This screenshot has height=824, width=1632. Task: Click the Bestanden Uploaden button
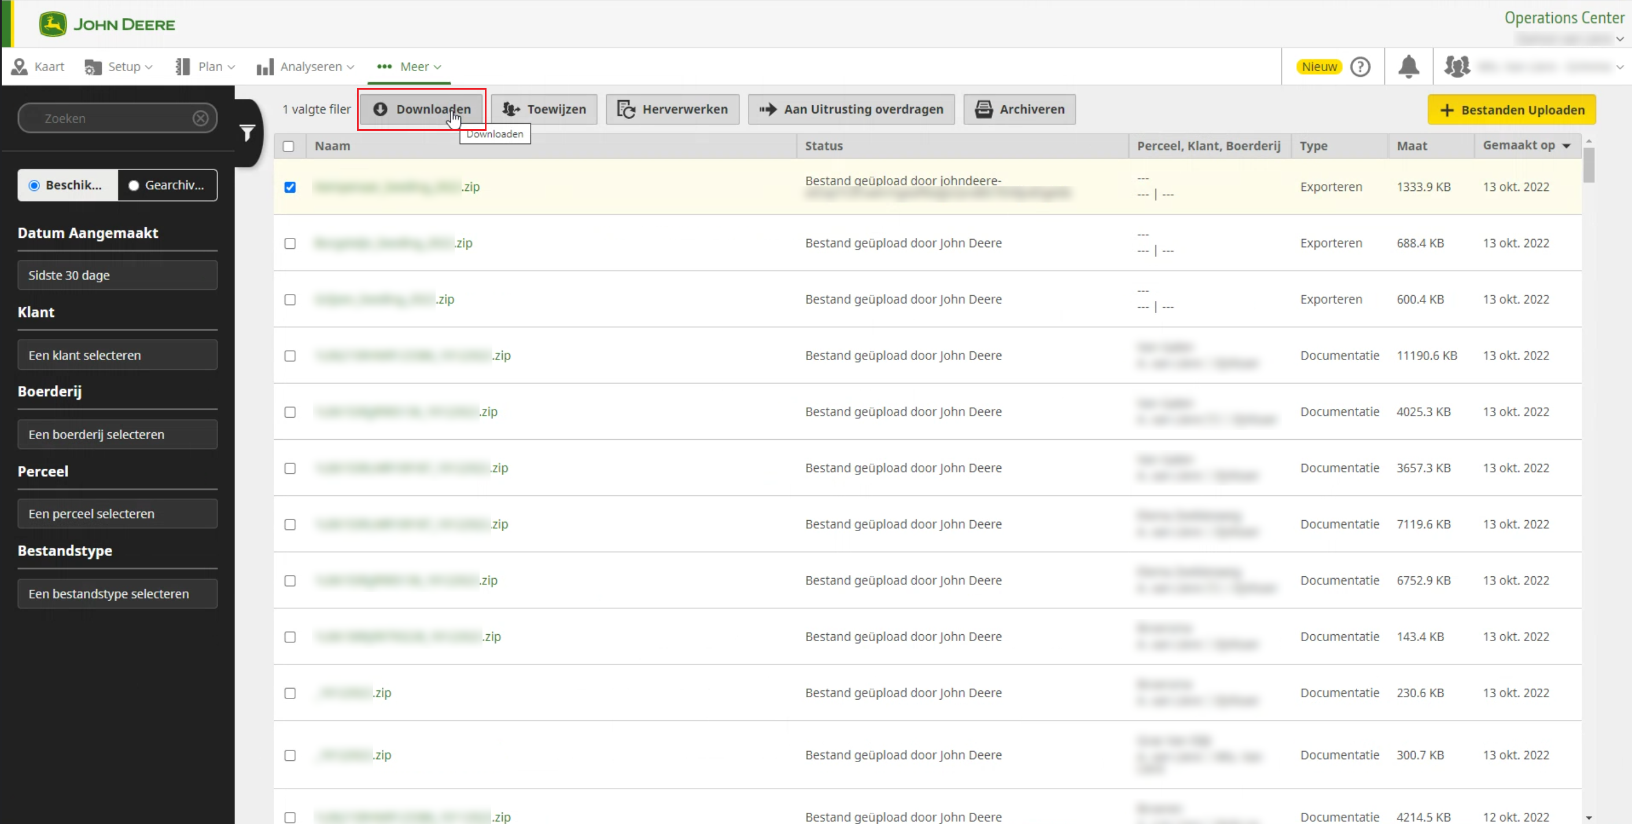click(x=1511, y=110)
